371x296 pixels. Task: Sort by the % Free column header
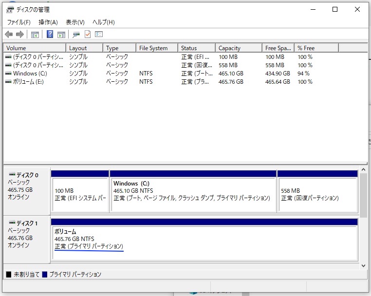pyautogui.click(x=316, y=48)
